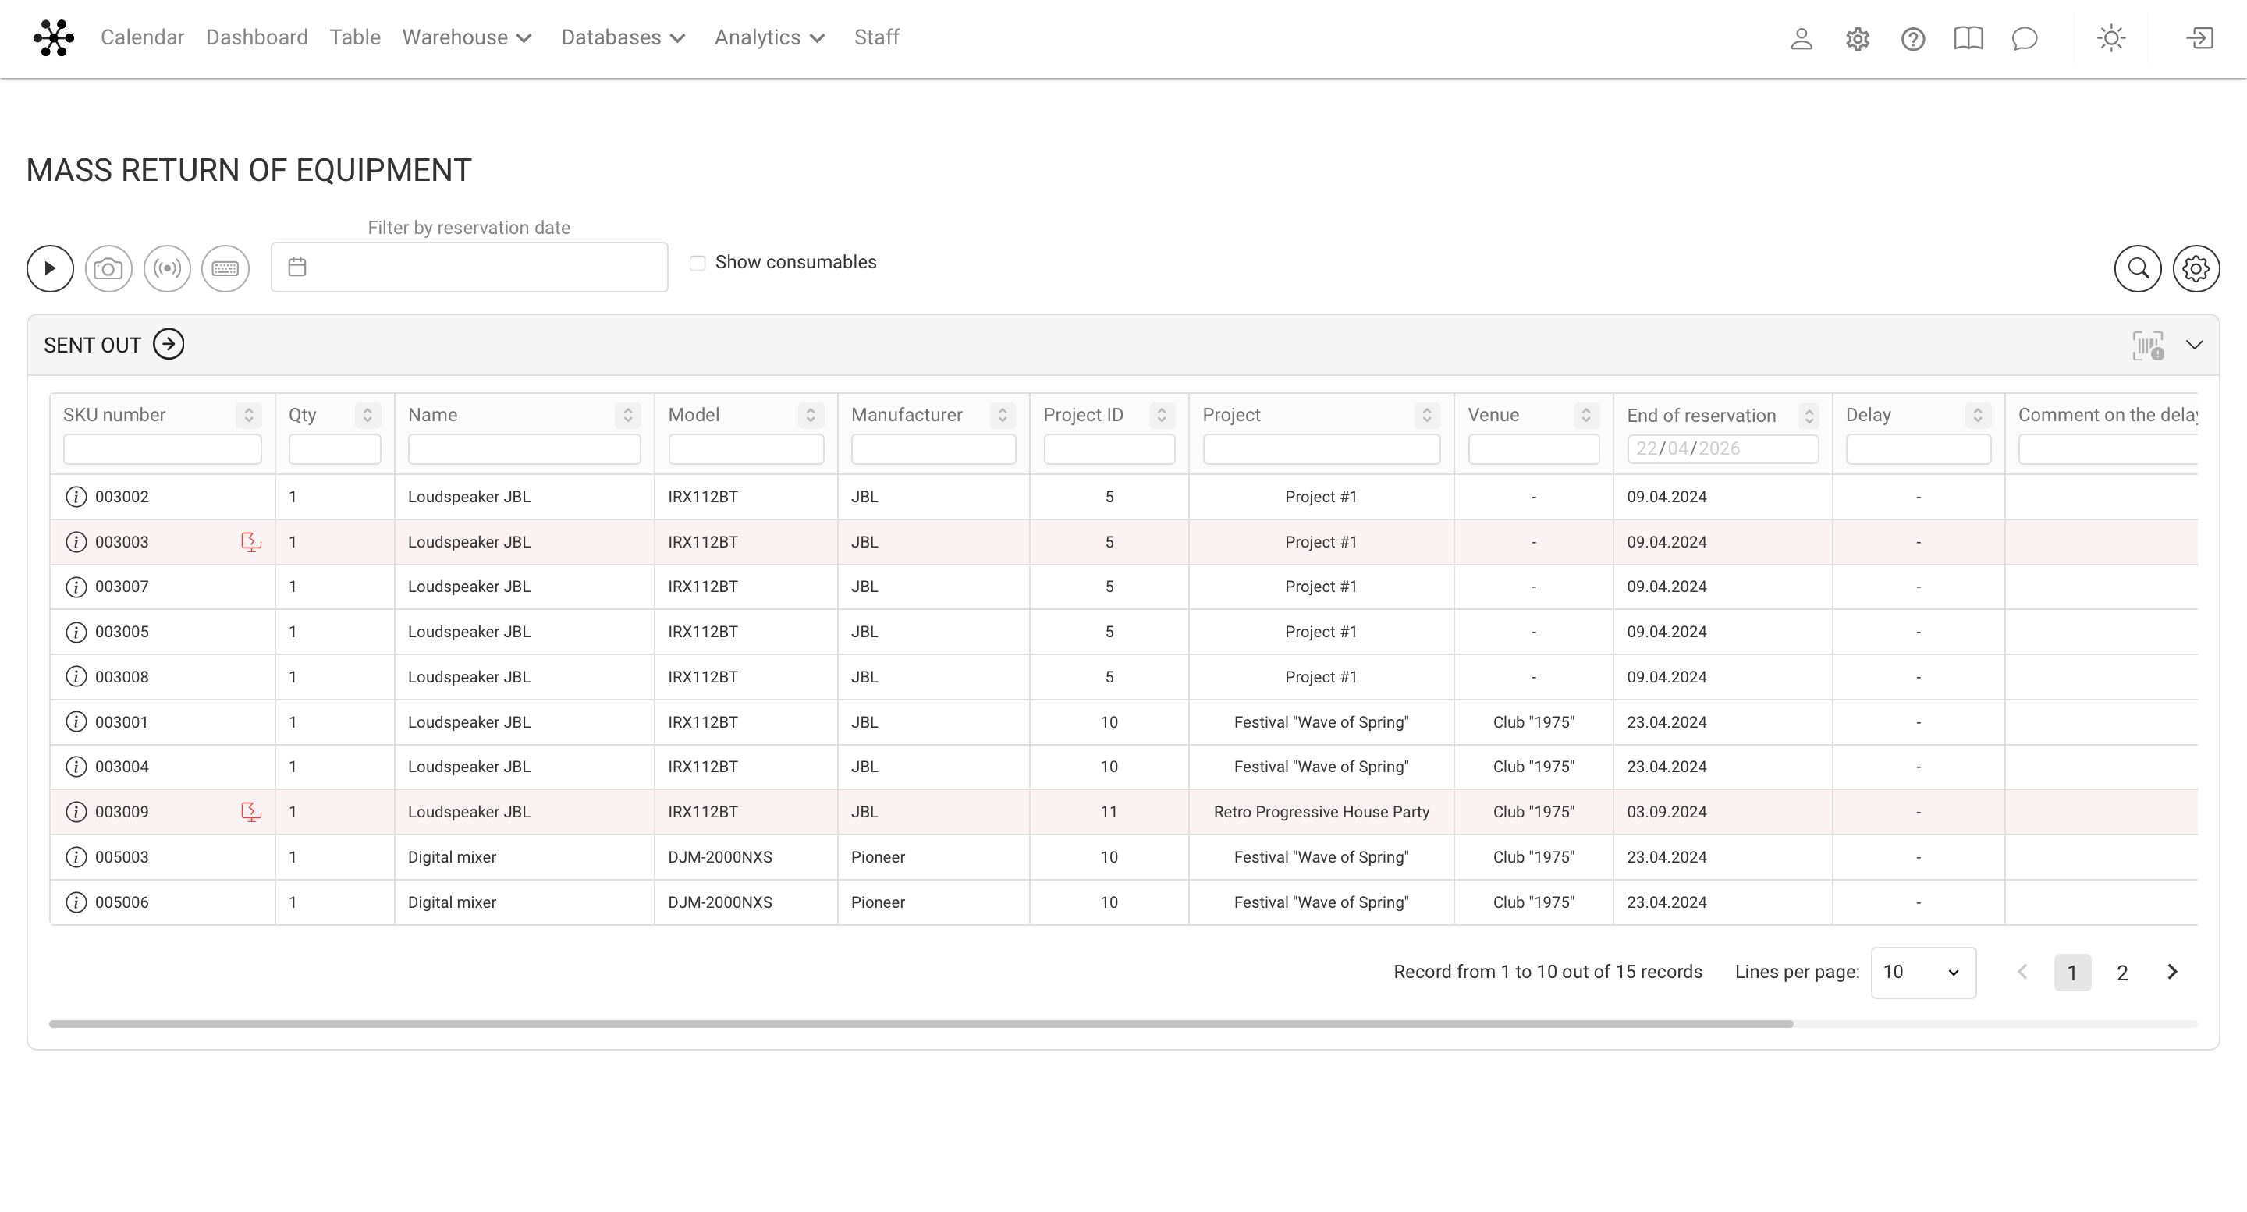Click the horizontal table scrollbar
Image resolution: width=2247 pixels, height=1212 pixels.
pyautogui.click(x=921, y=1024)
